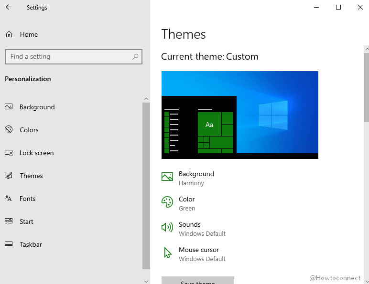Viewport: 369px width, 284px height.
Task: Click the back arrow in Settings
Action: 9,7
